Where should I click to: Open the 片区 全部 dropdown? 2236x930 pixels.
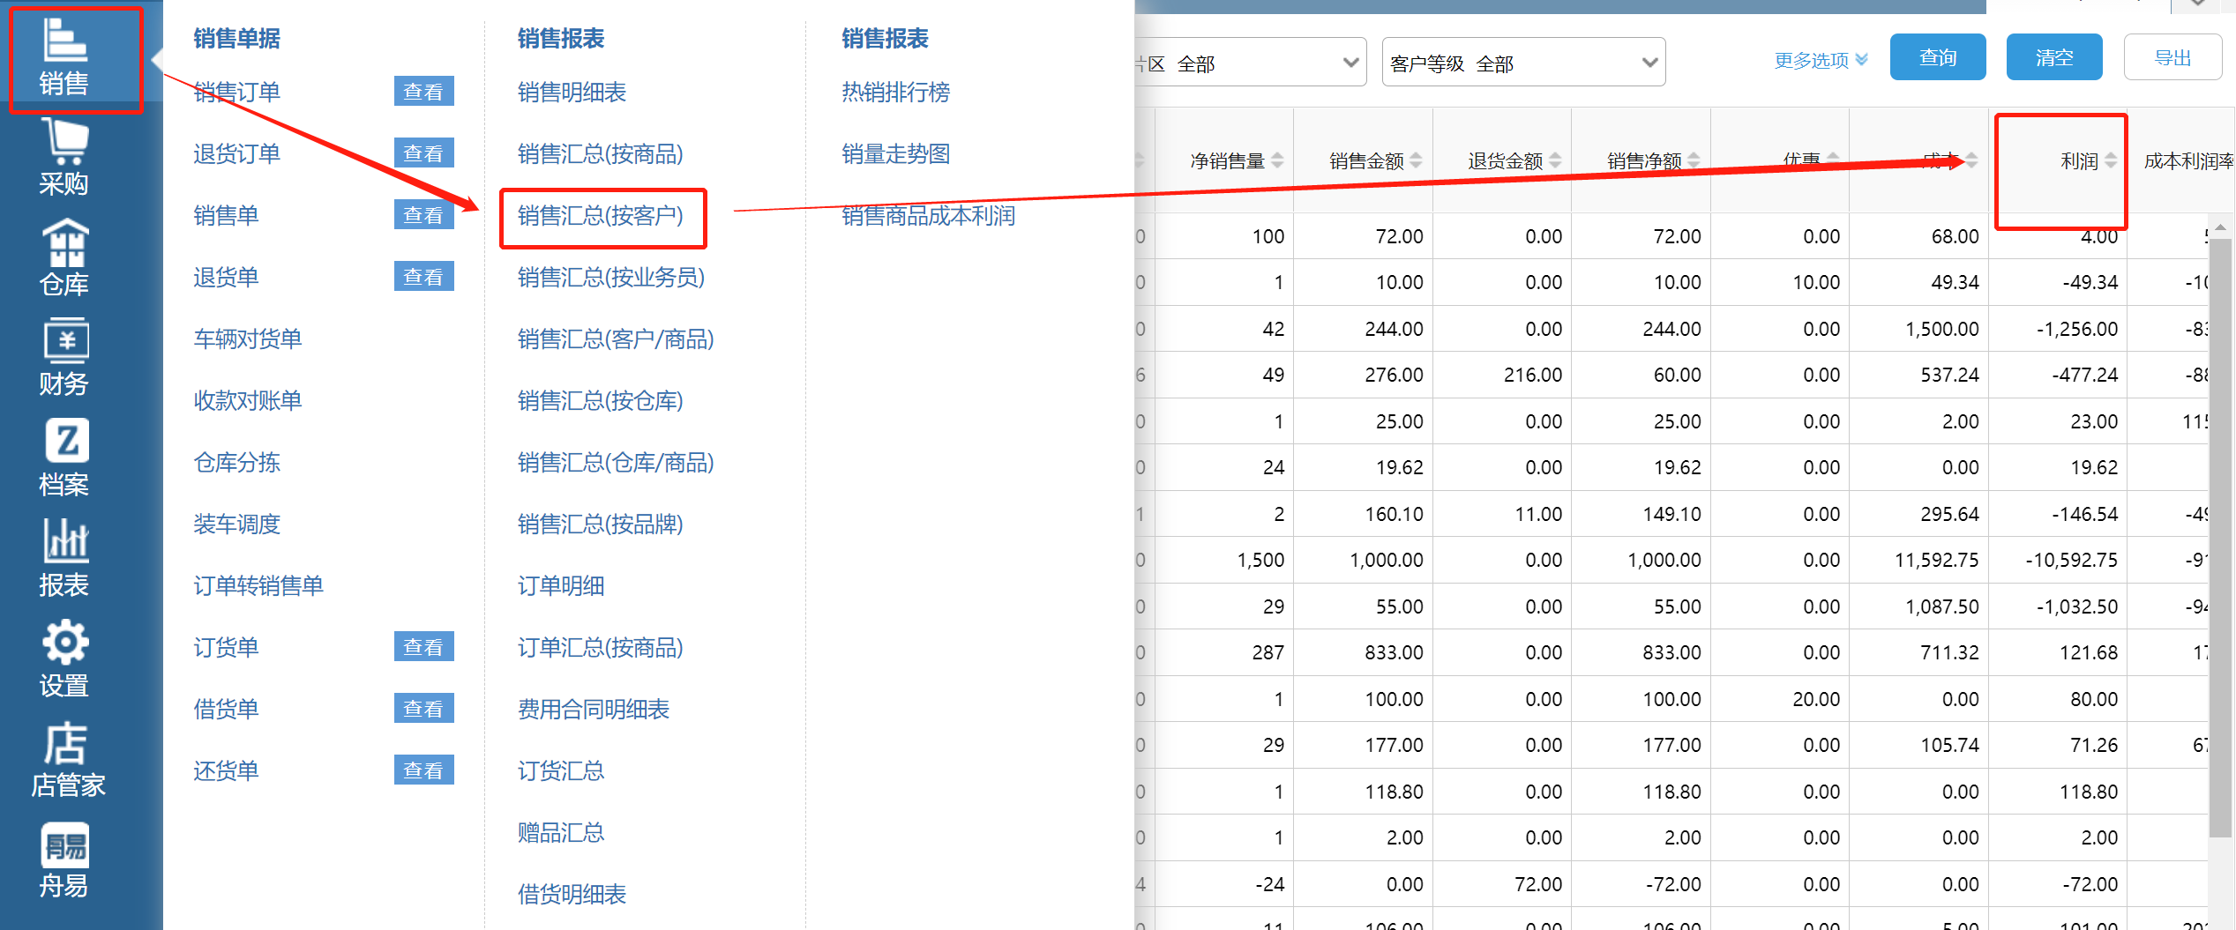click(1251, 63)
